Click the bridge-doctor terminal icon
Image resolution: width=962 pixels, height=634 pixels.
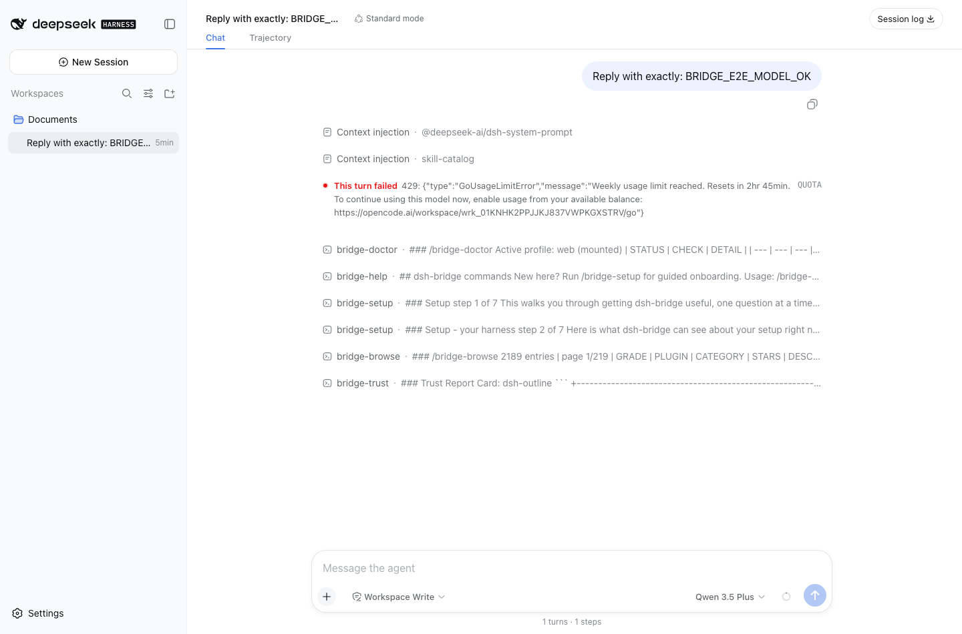(327, 250)
